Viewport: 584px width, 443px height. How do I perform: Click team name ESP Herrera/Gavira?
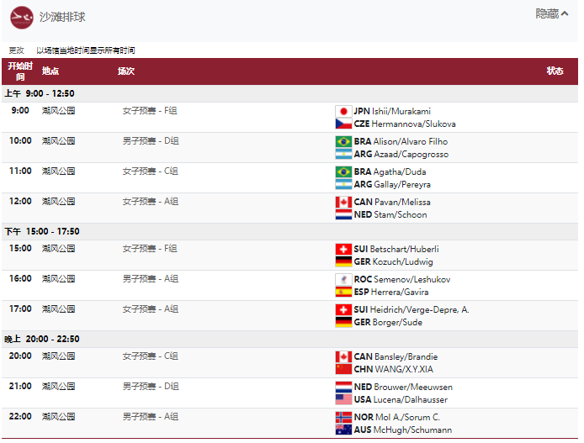[391, 292]
